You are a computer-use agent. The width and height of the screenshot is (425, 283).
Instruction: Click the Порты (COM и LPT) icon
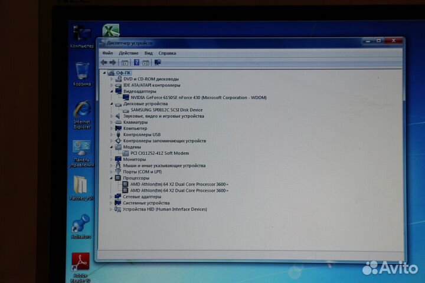pos(118,172)
